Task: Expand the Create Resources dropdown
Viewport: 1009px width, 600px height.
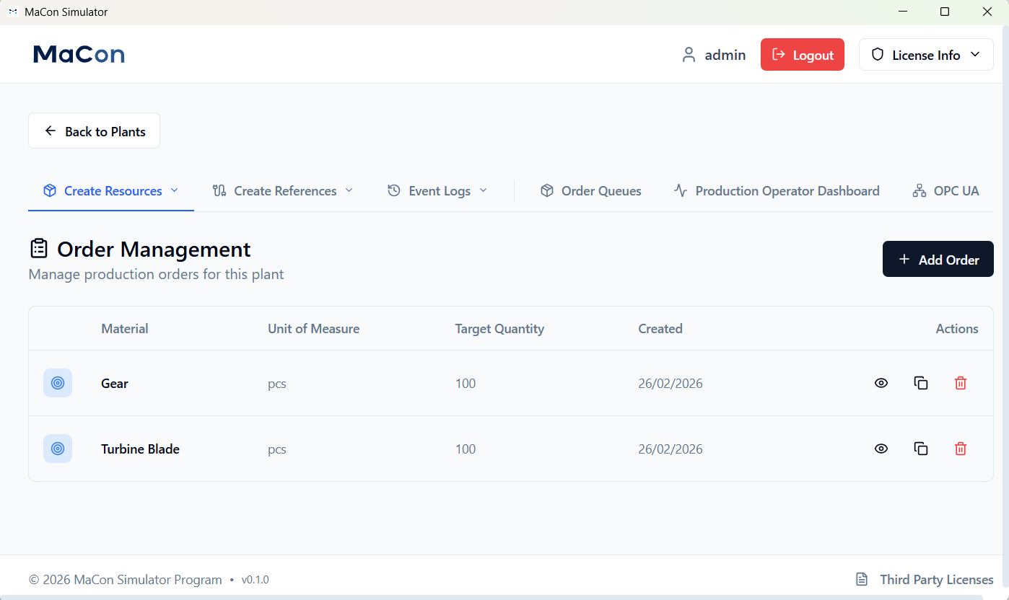Action: 110,190
